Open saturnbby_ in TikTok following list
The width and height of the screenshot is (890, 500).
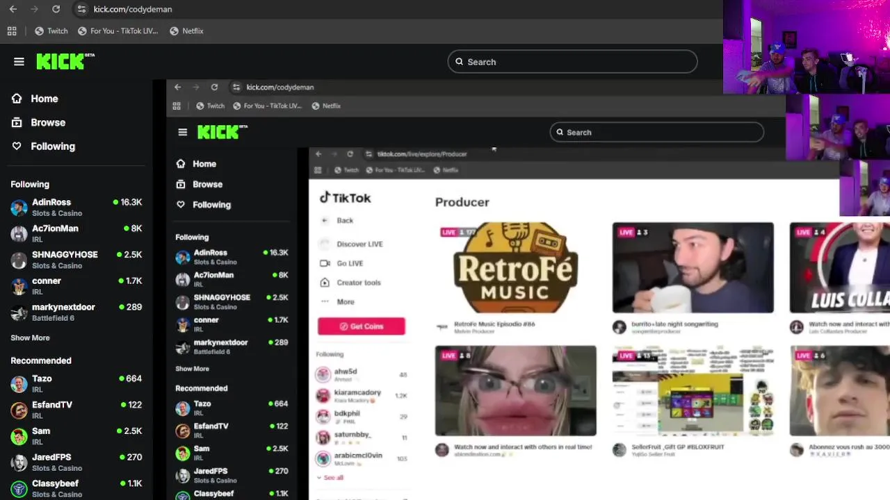coord(362,437)
